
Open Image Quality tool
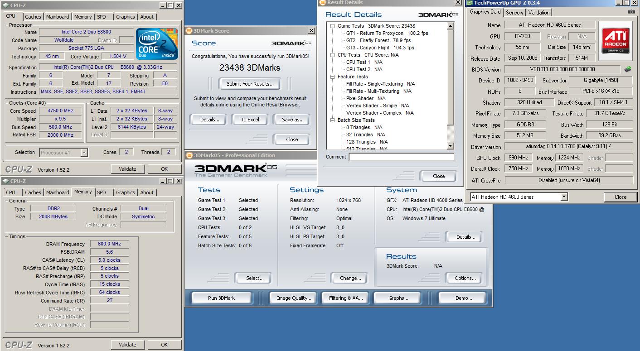coord(294,298)
